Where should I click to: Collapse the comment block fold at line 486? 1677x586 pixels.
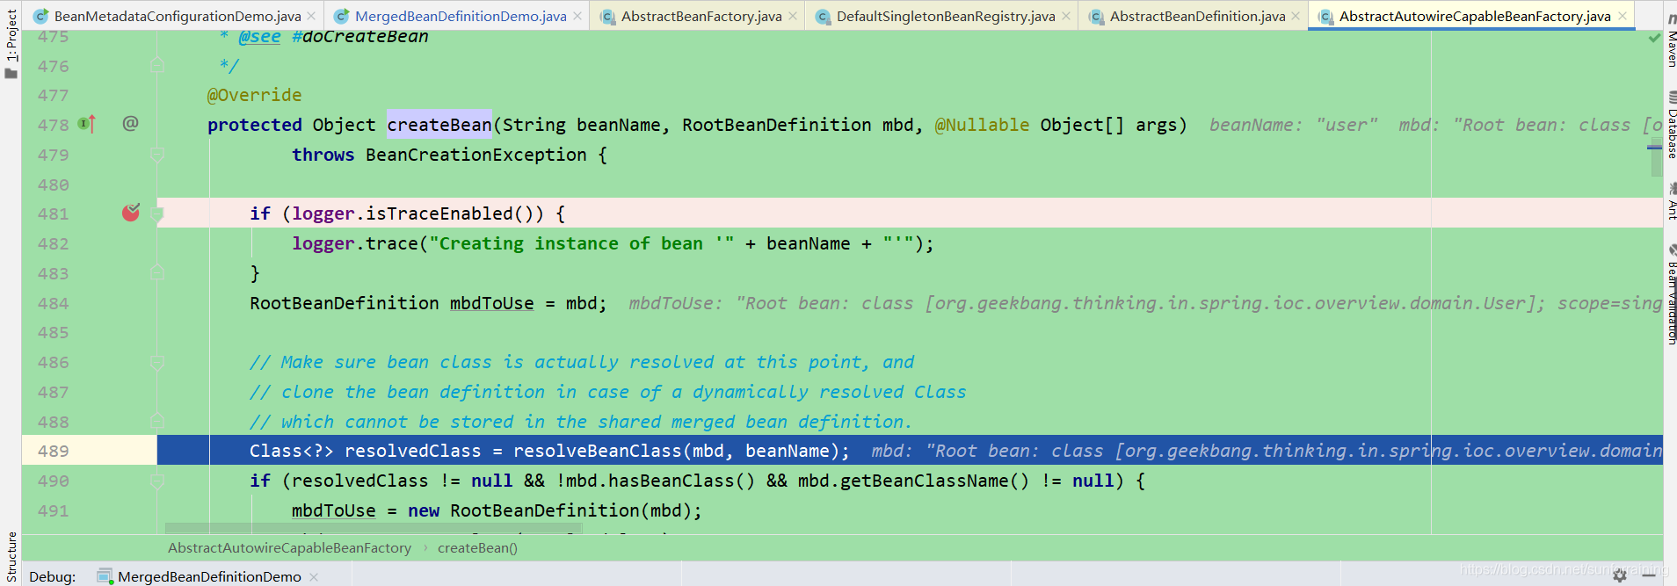click(157, 362)
